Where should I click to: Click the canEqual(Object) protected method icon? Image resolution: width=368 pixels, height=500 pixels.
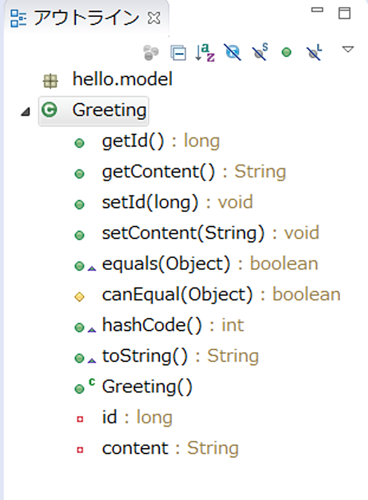(80, 297)
